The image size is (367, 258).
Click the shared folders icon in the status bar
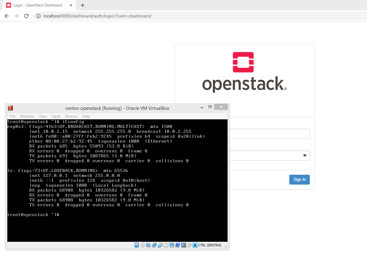coord(166,245)
